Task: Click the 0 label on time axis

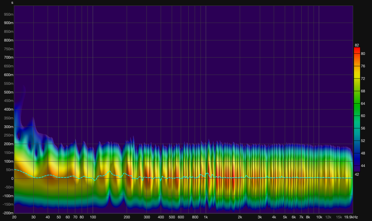Action: click(12, 179)
